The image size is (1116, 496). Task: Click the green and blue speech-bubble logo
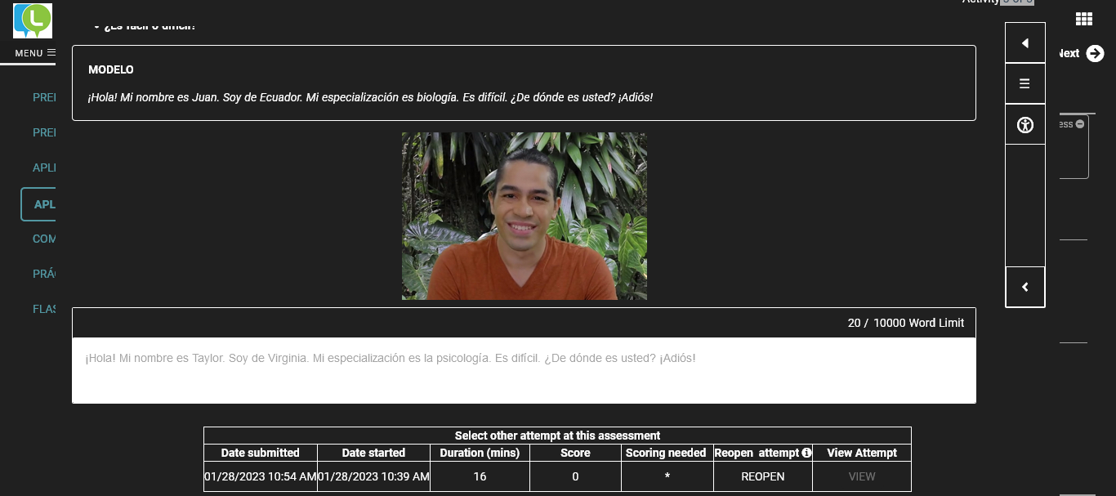point(33,20)
